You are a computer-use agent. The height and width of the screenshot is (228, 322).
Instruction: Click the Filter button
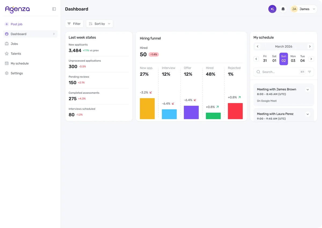pos(74,24)
